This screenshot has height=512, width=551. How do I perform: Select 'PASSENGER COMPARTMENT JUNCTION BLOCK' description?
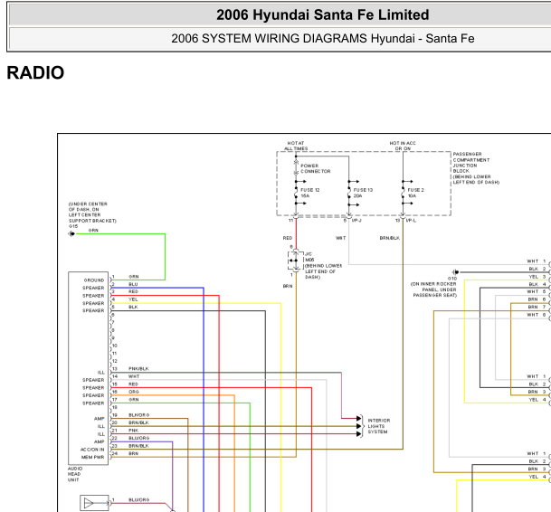coord(476,168)
